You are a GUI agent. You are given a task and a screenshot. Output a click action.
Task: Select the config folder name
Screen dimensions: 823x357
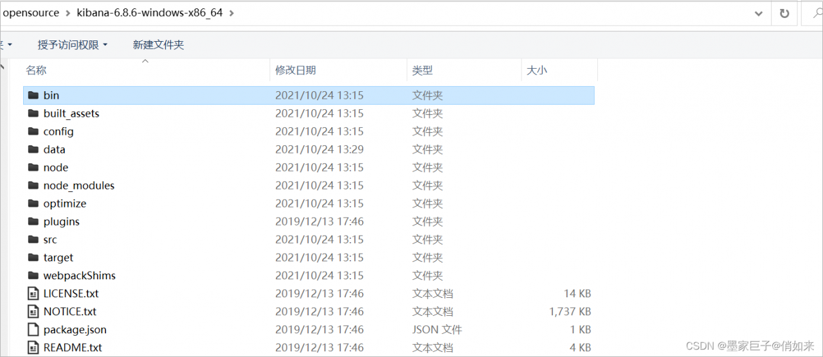[x=59, y=131]
